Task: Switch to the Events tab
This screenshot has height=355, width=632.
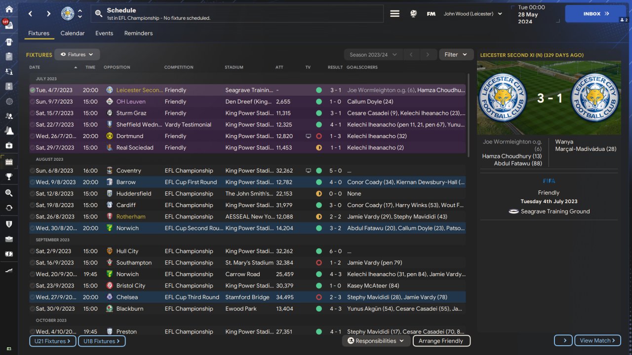Action: tap(104, 34)
